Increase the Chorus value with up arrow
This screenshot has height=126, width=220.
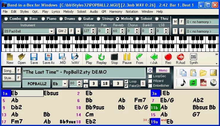[137, 30]
